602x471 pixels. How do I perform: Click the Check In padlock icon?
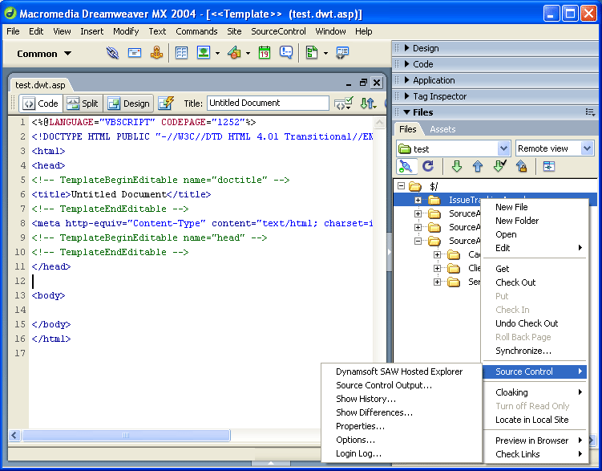click(x=521, y=166)
